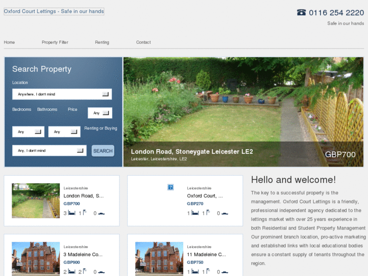Open the Oxford Court, ... listing title
Viewport: 368px width, 276px height.
pos(205,196)
